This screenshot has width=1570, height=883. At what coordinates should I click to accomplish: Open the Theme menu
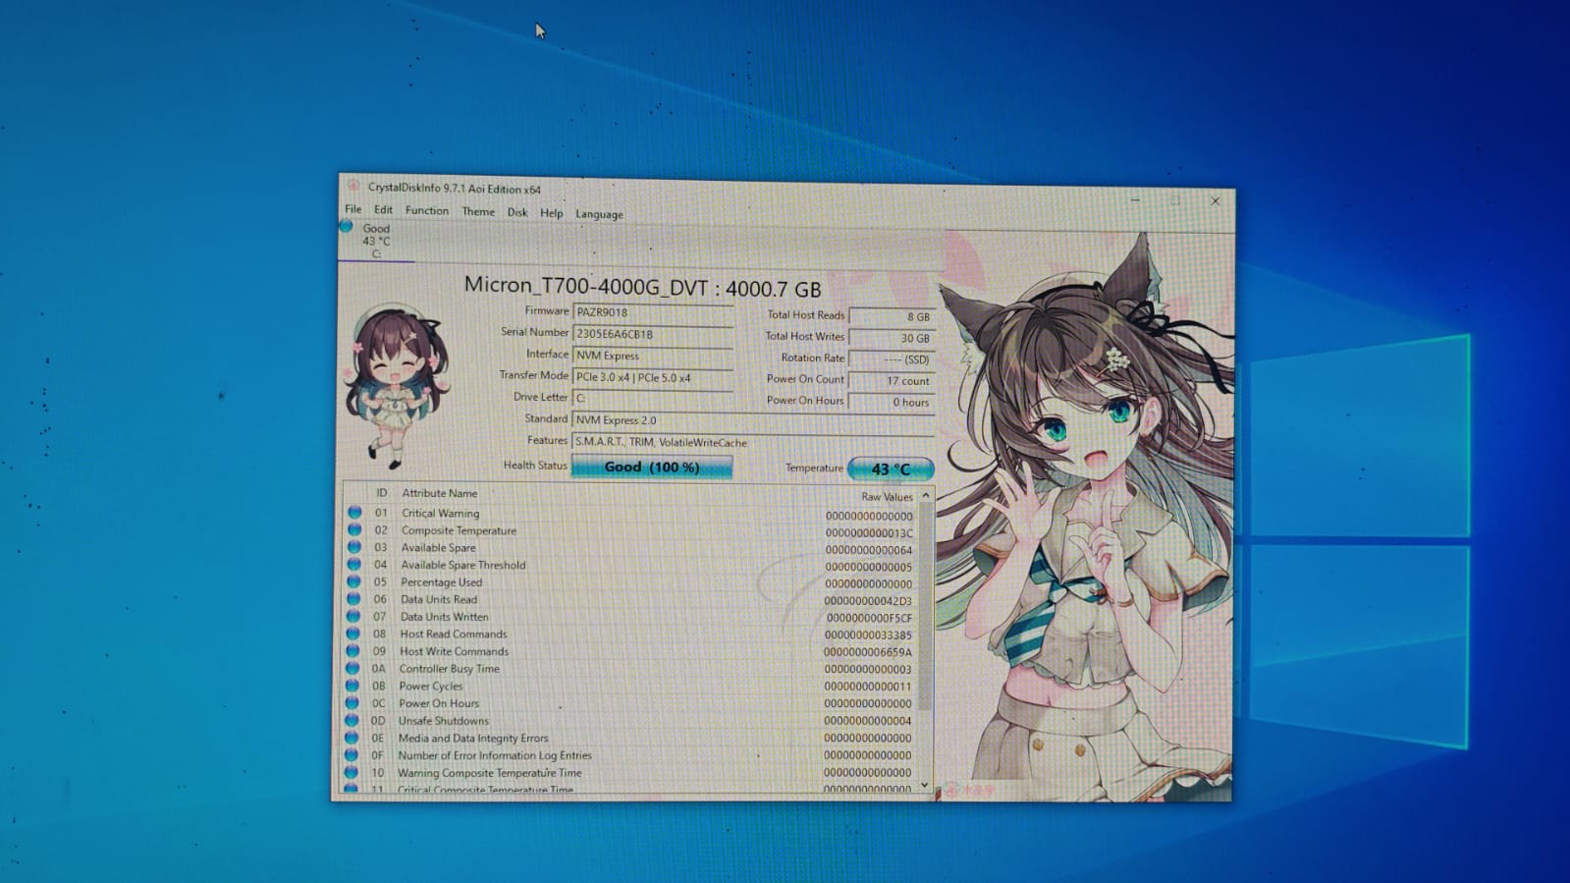[478, 211]
